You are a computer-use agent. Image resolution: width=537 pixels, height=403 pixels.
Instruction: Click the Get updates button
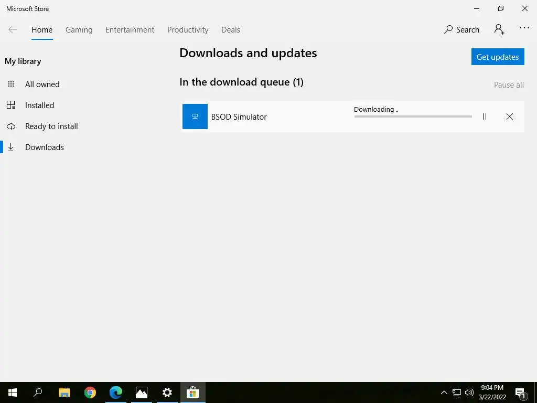pos(498,57)
